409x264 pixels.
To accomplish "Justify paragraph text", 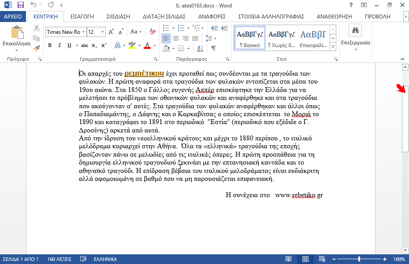I will [195, 38].
